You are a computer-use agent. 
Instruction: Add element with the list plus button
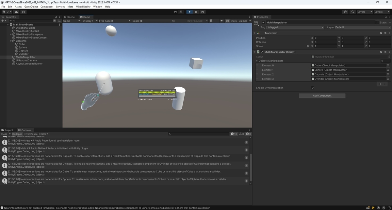point(380,84)
